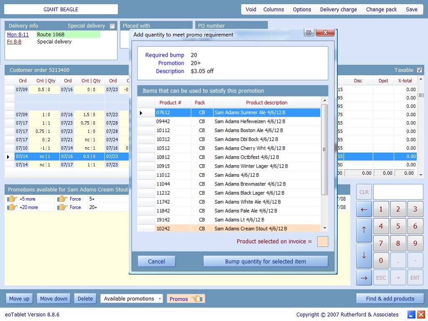Click the Delete button
Viewport: 428px width, 321px height.
[x=85, y=298]
